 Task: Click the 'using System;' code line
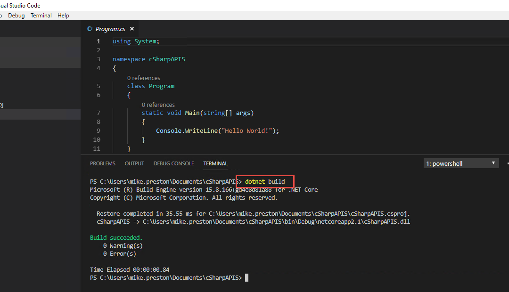click(136, 41)
